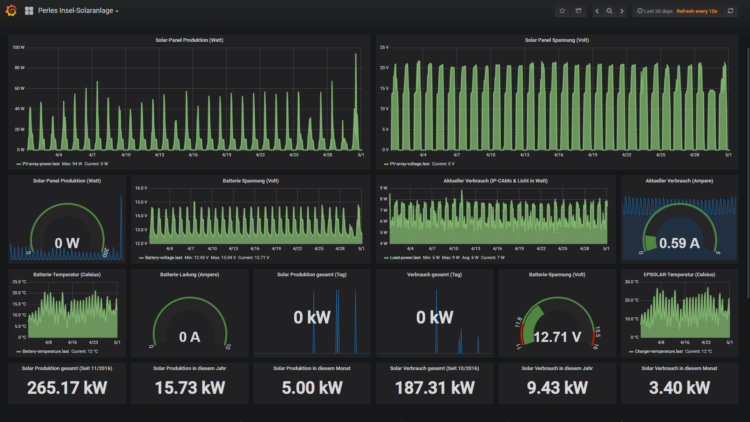Toggle PV-array-voltage.last legend series
750x422 pixels.
tap(409, 164)
